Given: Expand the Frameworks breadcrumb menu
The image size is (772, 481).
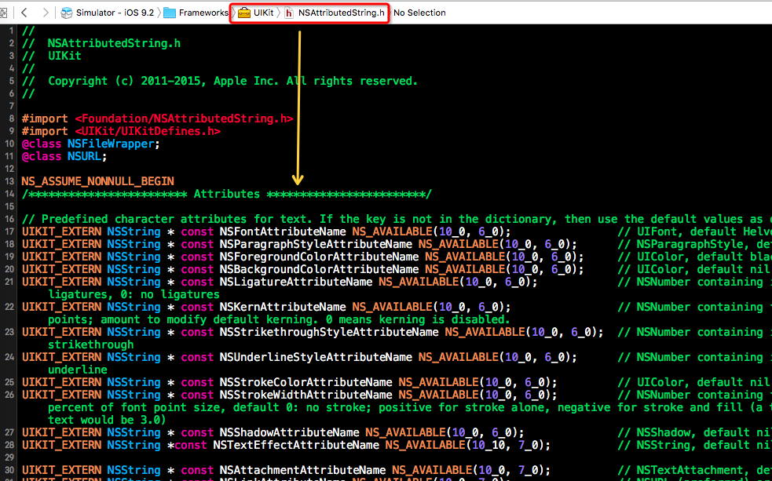Looking at the screenshot, I should [203, 13].
